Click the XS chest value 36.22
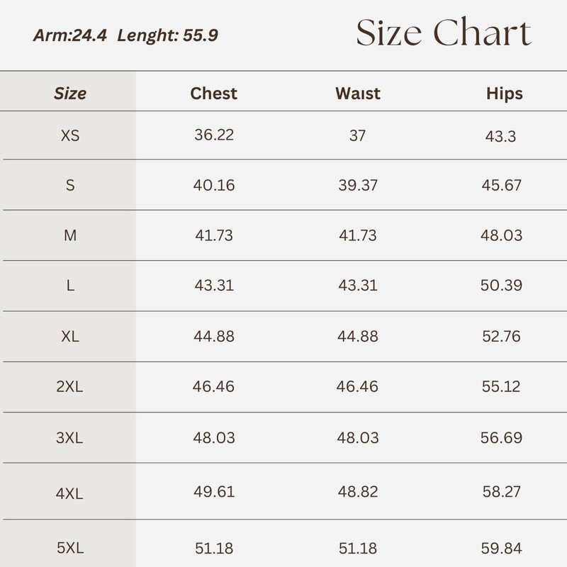The image size is (567, 567). point(214,135)
